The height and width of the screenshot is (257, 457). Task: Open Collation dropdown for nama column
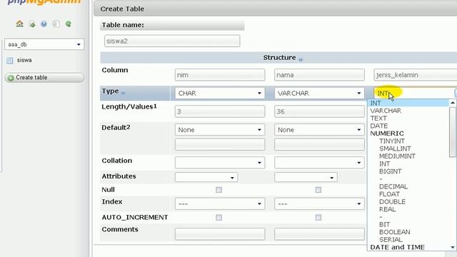coord(319,163)
